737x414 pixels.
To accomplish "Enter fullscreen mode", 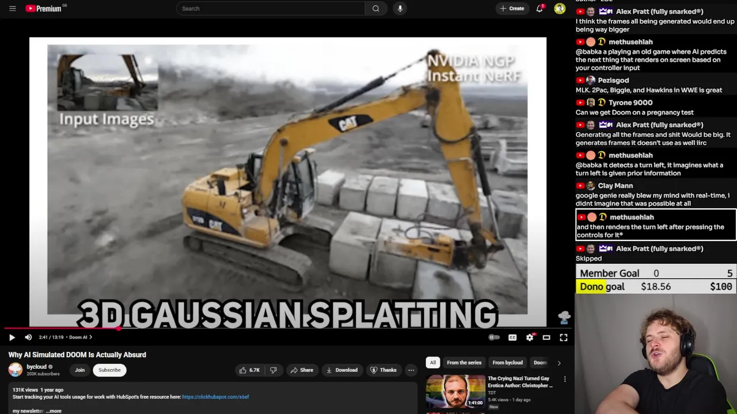I will [564, 338].
